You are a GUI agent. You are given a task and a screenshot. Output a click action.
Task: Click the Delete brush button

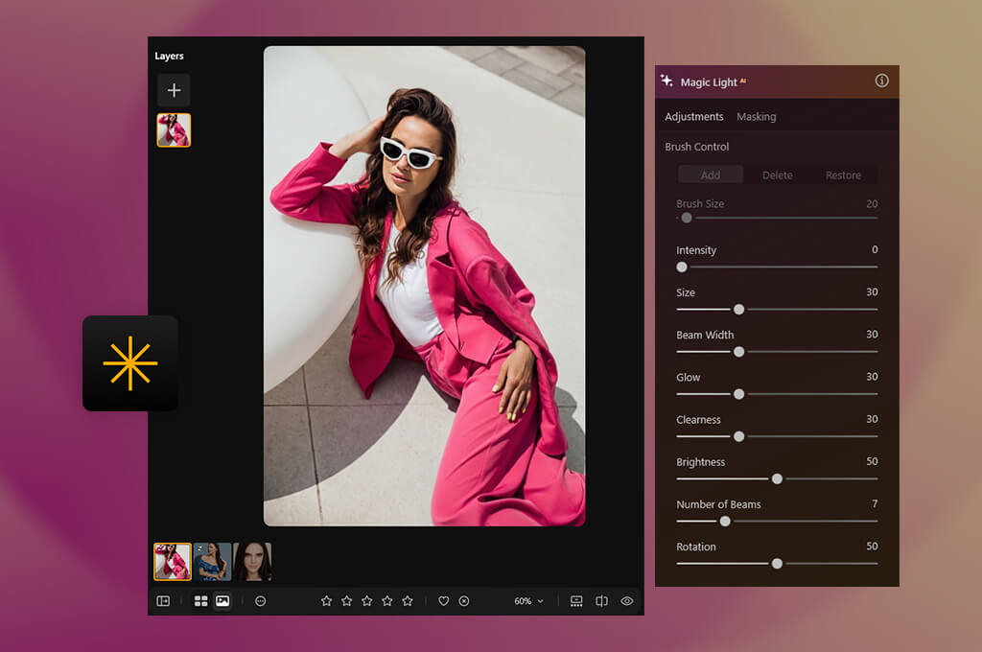coord(777,175)
